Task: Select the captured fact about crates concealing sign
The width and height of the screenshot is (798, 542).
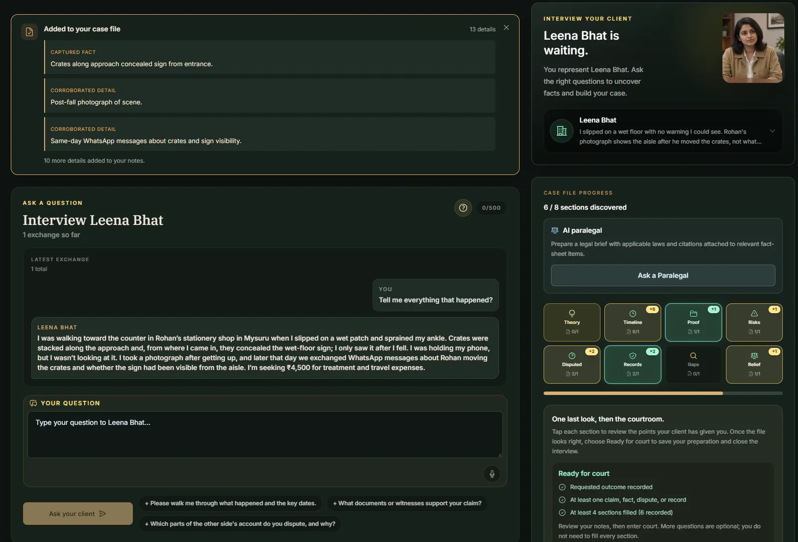Action: 270,57
